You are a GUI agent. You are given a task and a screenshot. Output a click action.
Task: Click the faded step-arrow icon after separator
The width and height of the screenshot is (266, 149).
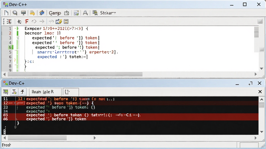[x=51, y=21]
